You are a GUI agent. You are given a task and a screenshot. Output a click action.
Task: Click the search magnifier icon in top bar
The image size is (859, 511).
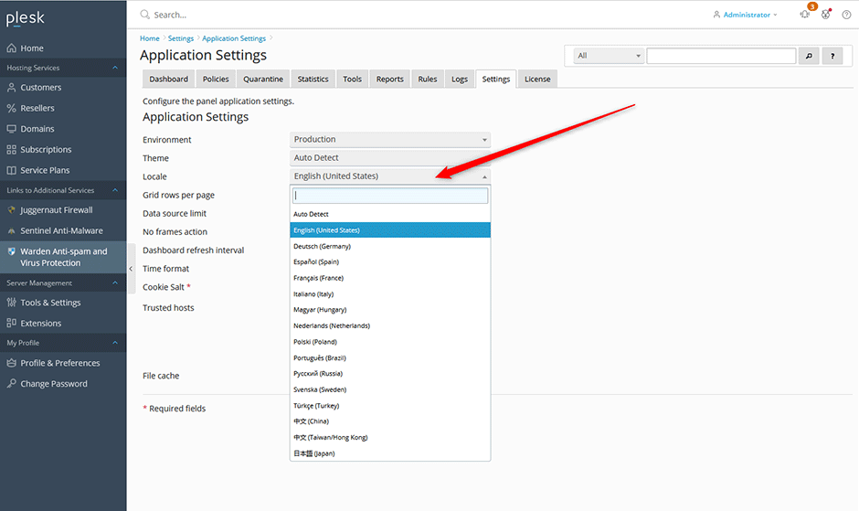point(144,15)
